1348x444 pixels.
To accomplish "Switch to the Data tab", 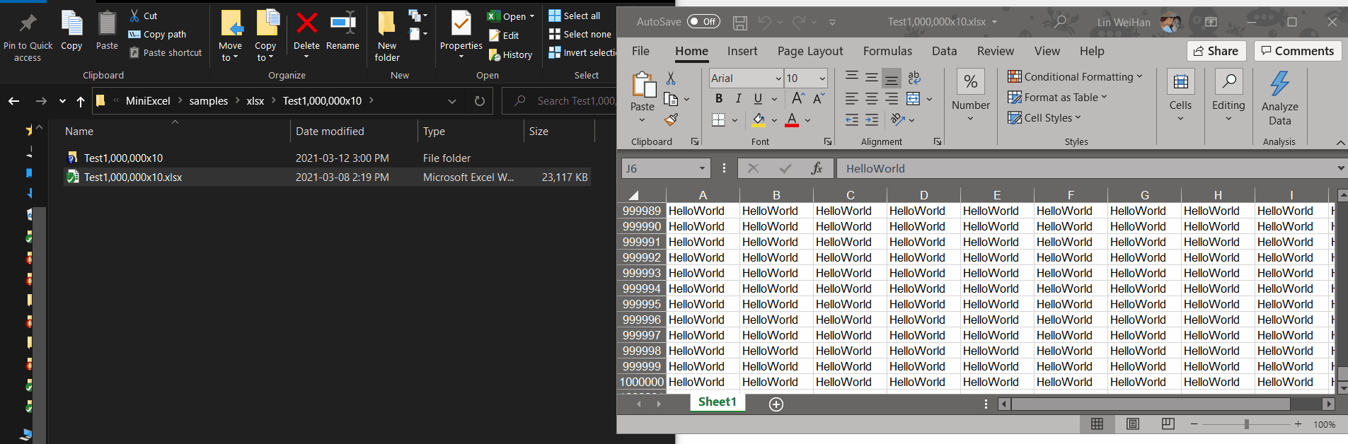I will click(x=944, y=51).
